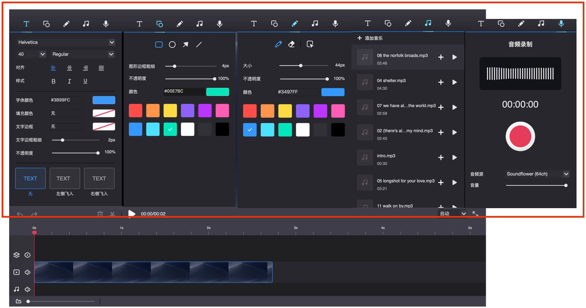Toggle bold text style
586x308 pixels.
pos(53,81)
